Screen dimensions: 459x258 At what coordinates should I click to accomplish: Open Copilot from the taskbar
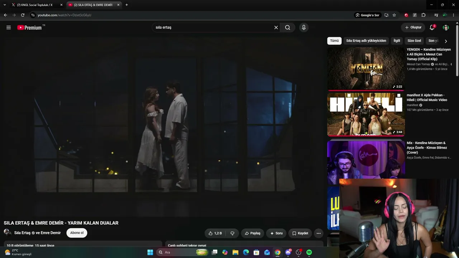click(x=225, y=252)
